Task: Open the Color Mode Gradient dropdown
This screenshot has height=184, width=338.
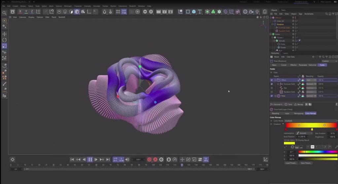Action: 311,121
